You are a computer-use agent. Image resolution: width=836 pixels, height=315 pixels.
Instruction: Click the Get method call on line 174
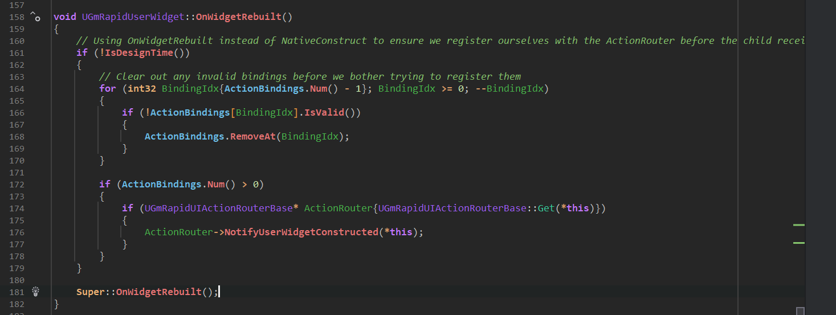coord(547,208)
